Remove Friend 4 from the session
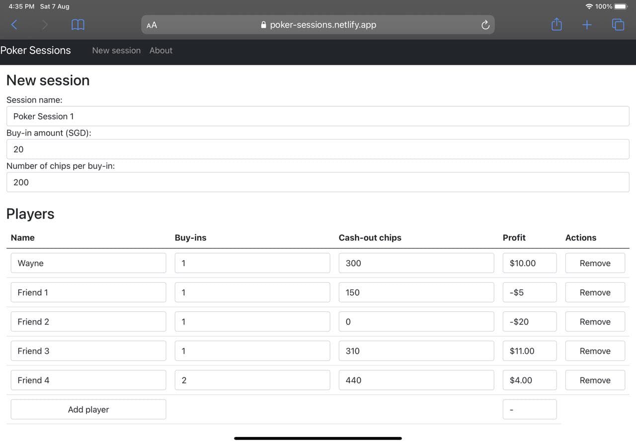 coord(595,380)
